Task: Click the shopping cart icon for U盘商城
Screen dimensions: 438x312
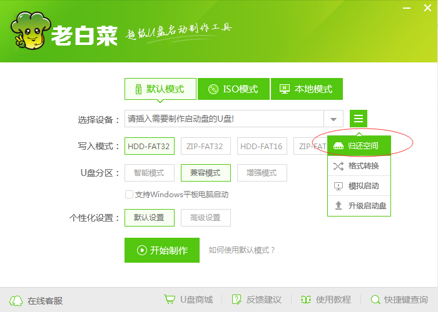Action: click(170, 300)
